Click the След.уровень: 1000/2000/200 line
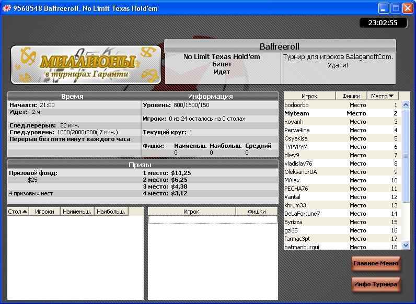 click(x=64, y=132)
